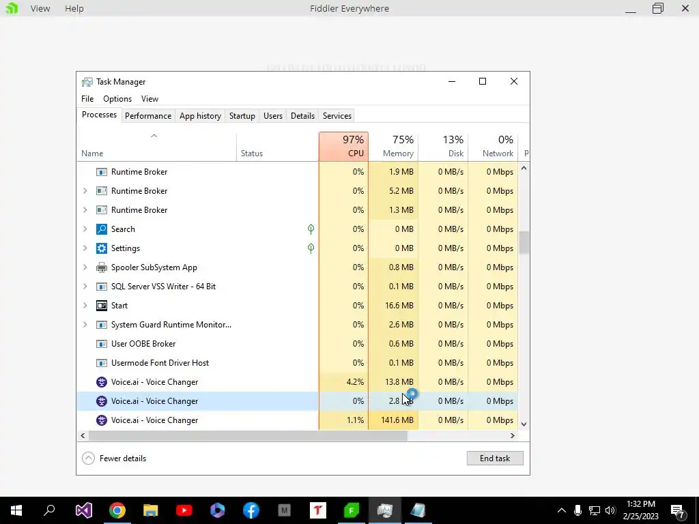Click the SQL Server VSS Writer icon
Screen dimensions: 699x524
[102, 287]
